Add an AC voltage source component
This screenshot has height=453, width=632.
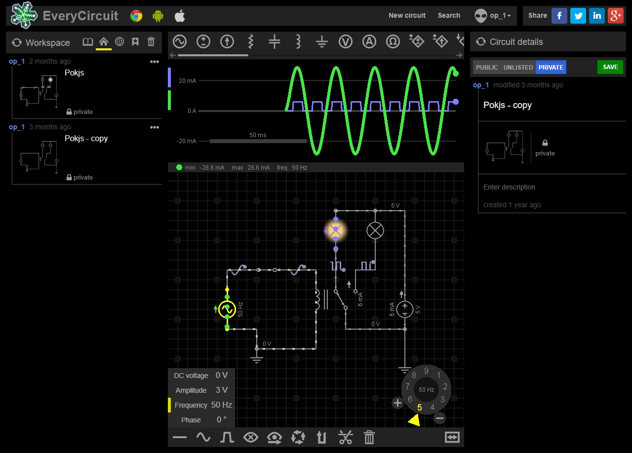tap(180, 42)
